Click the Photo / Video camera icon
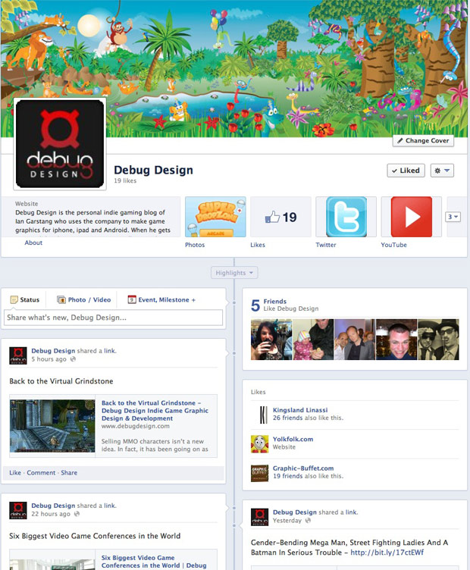470x570 pixels. (x=61, y=300)
